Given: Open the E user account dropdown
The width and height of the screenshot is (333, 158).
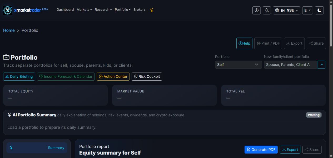Looking at the screenshot, I should coord(307,10).
